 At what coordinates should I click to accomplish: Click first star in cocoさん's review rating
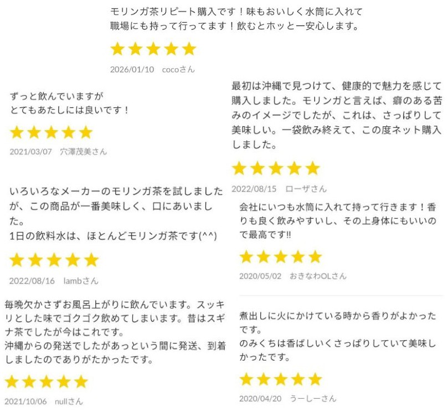117,49
